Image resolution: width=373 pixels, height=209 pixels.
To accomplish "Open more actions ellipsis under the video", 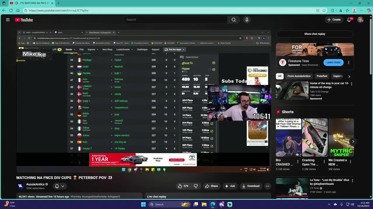I will [x=268, y=186].
